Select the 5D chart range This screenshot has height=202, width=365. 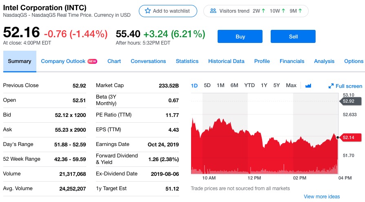click(207, 85)
